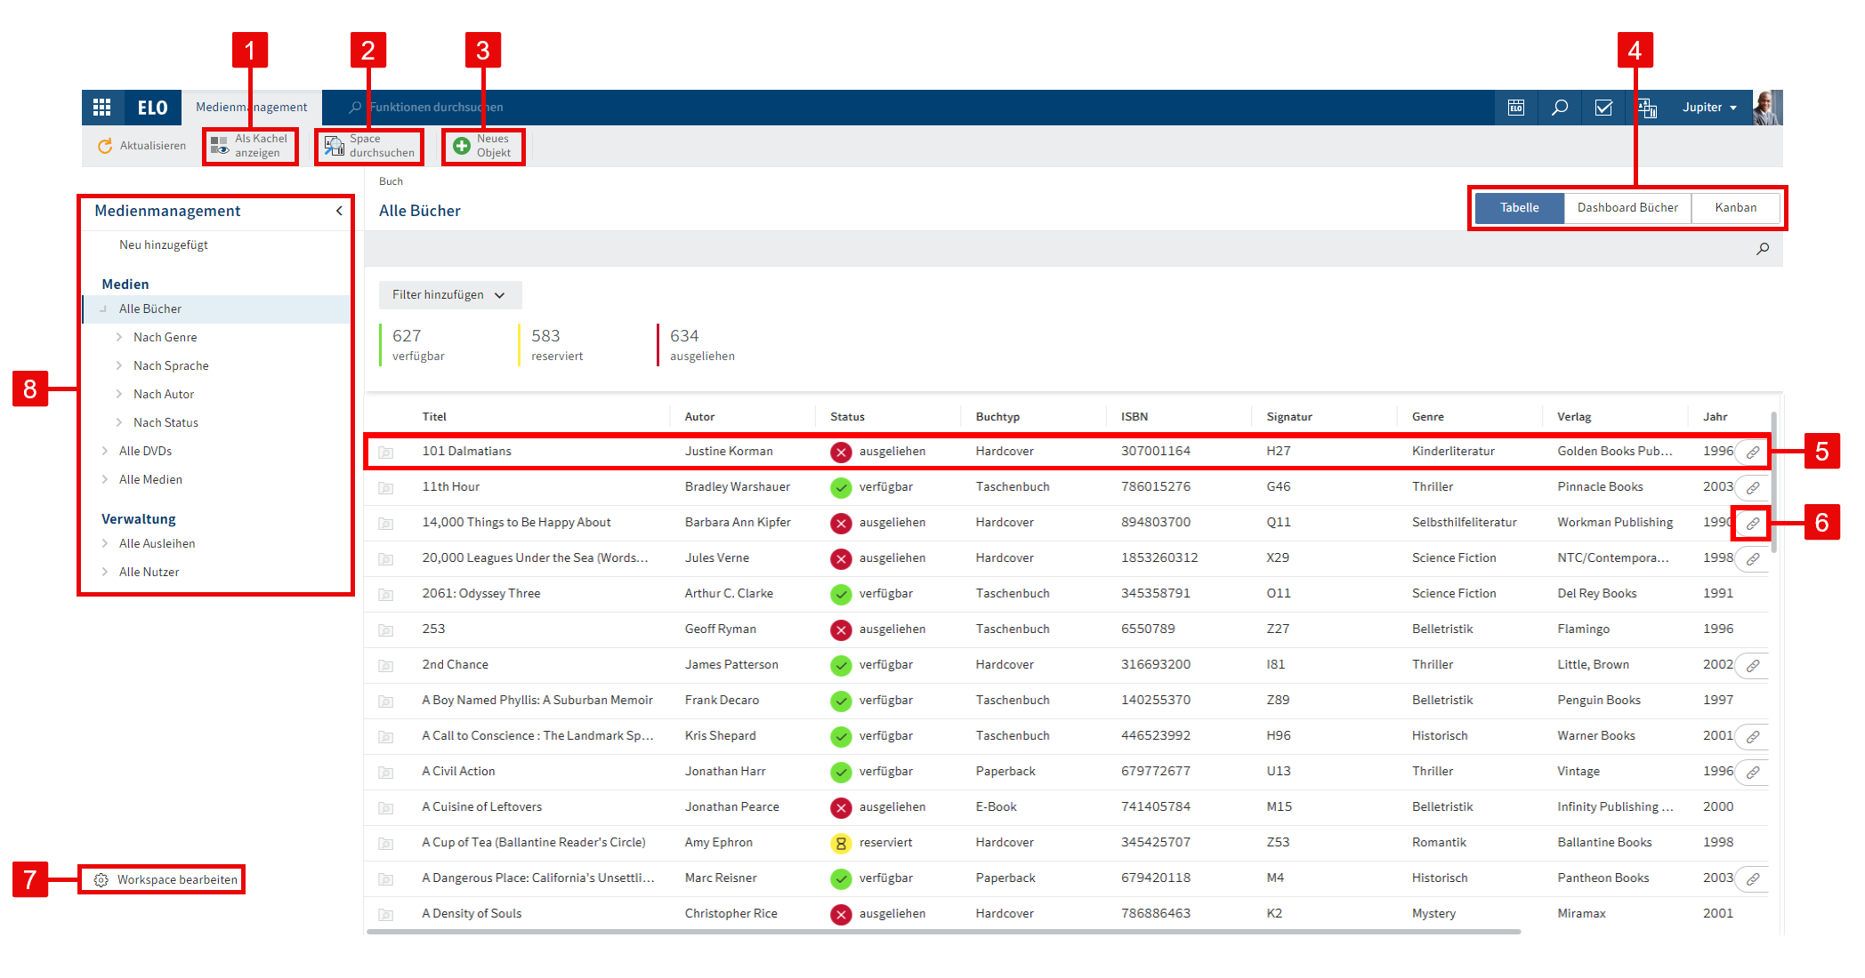The width and height of the screenshot is (1865, 978).
Task: Click ausgeliehen status icon of 101 Dalmatians
Action: click(841, 453)
